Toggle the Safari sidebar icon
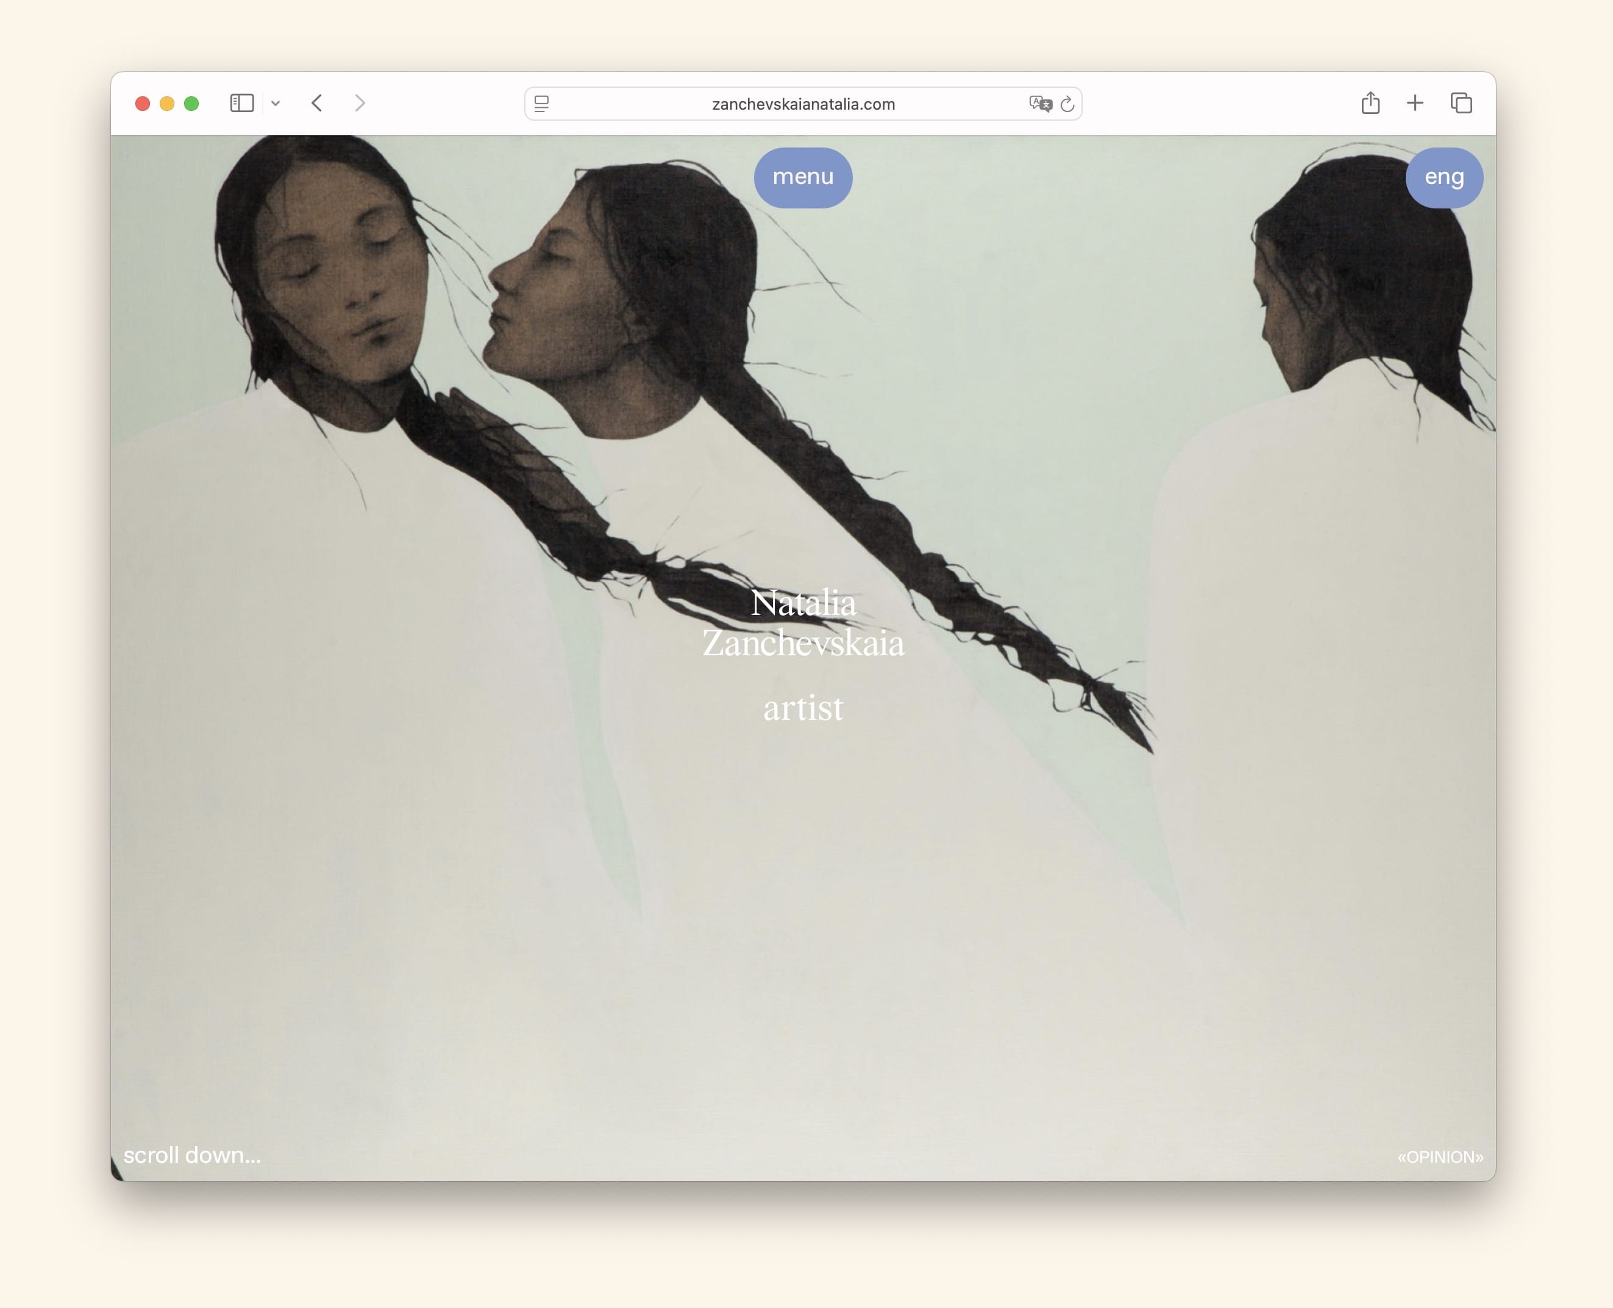 tap(241, 103)
